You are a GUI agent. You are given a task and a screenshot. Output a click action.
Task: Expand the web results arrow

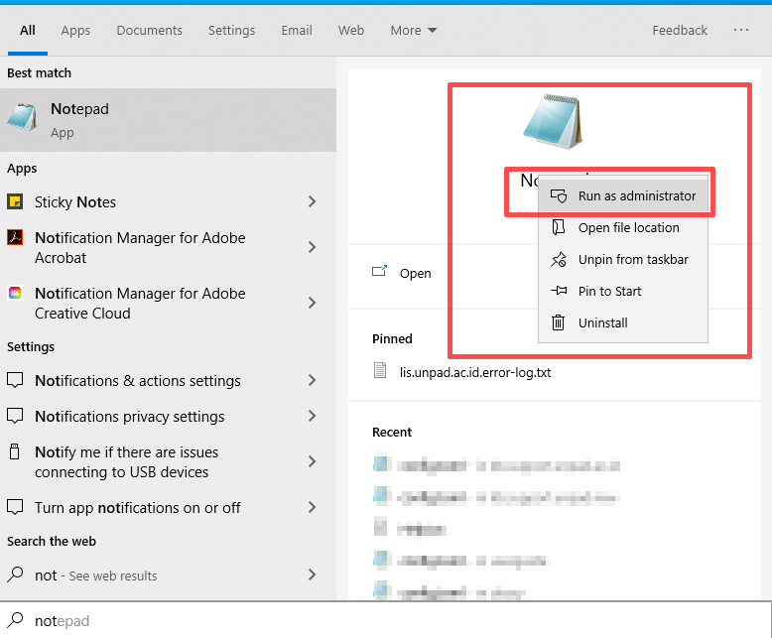(x=312, y=574)
